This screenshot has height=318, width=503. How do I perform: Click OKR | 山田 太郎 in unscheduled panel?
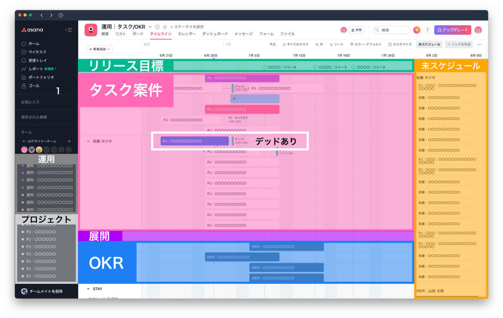[430, 291]
